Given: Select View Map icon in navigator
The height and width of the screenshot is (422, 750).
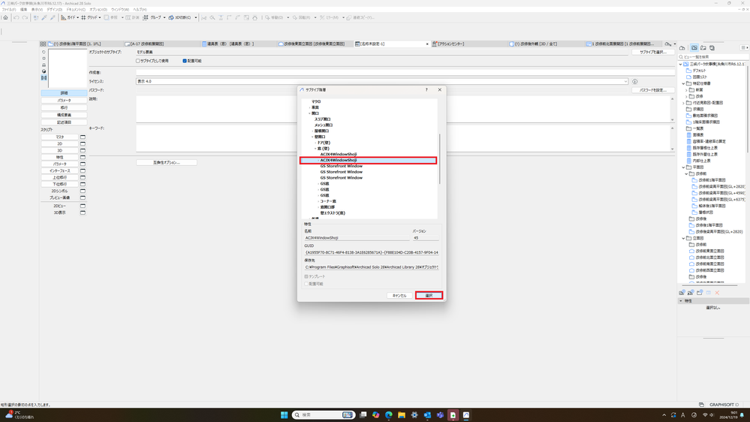Looking at the screenshot, I should (694, 48).
